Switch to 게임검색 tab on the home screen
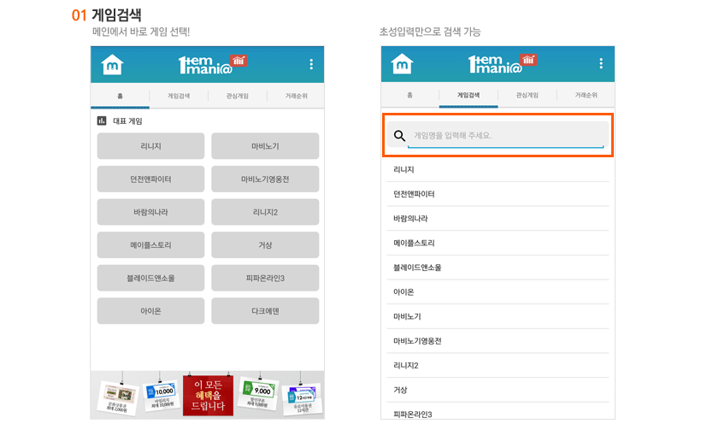701x447 pixels. point(179,97)
